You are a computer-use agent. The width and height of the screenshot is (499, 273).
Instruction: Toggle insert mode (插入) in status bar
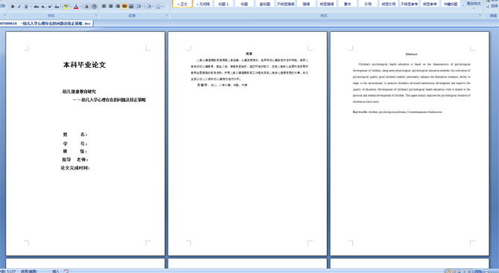[x=55, y=271]
